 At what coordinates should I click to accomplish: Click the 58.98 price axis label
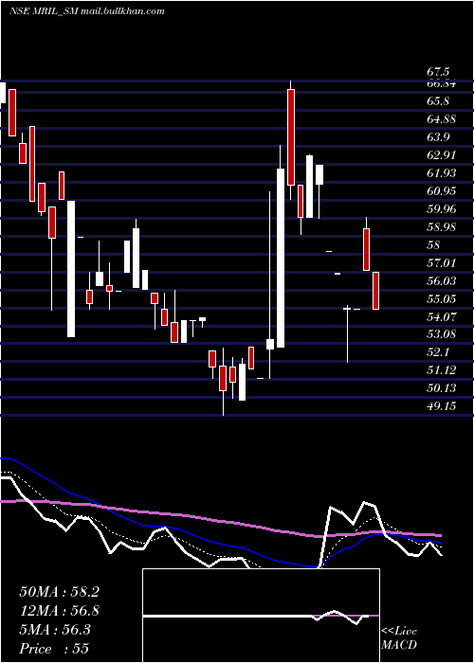(442, 227)
